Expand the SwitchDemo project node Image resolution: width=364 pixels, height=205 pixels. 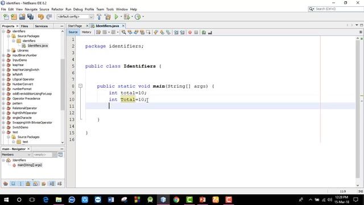[3, 128]
